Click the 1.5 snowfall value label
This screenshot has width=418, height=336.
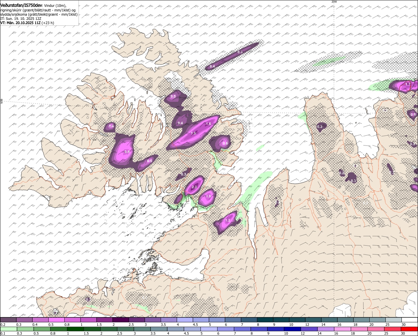193,133
